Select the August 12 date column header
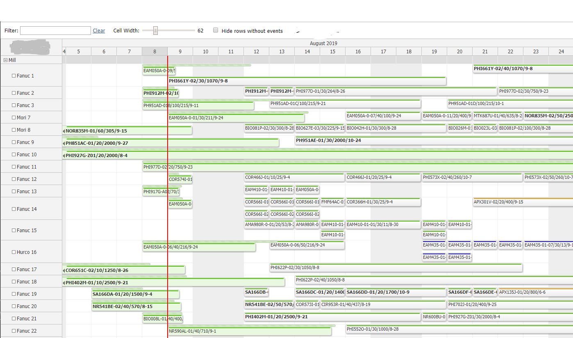This screenshot has width=573, height=338. point(256,51)
